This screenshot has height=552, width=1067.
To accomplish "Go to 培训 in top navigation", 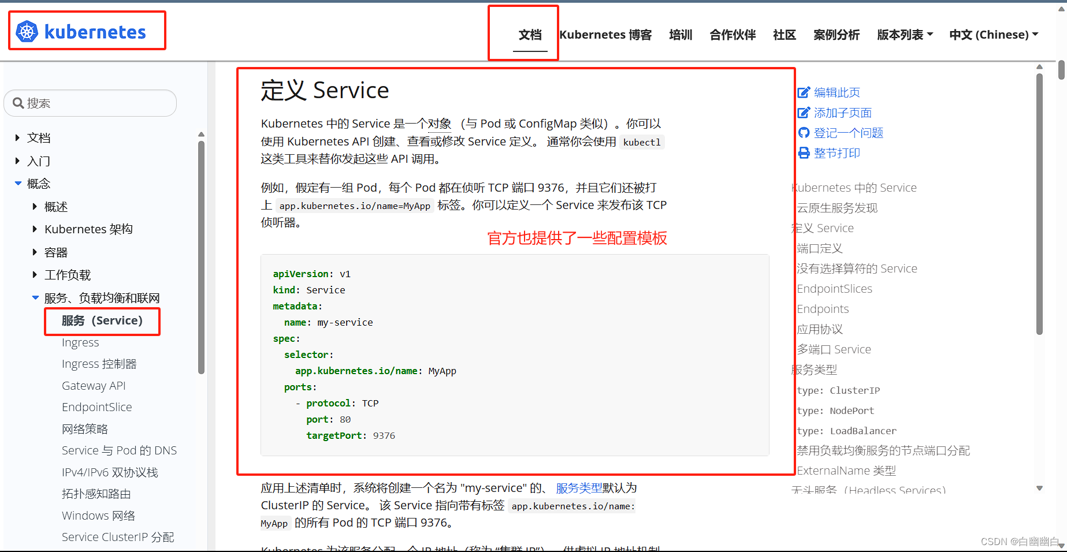I will (681, 35).
